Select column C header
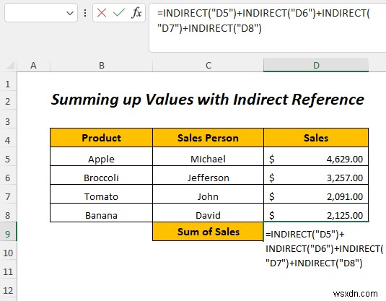Screen dimensions: 386x301 tap(208, 65)
